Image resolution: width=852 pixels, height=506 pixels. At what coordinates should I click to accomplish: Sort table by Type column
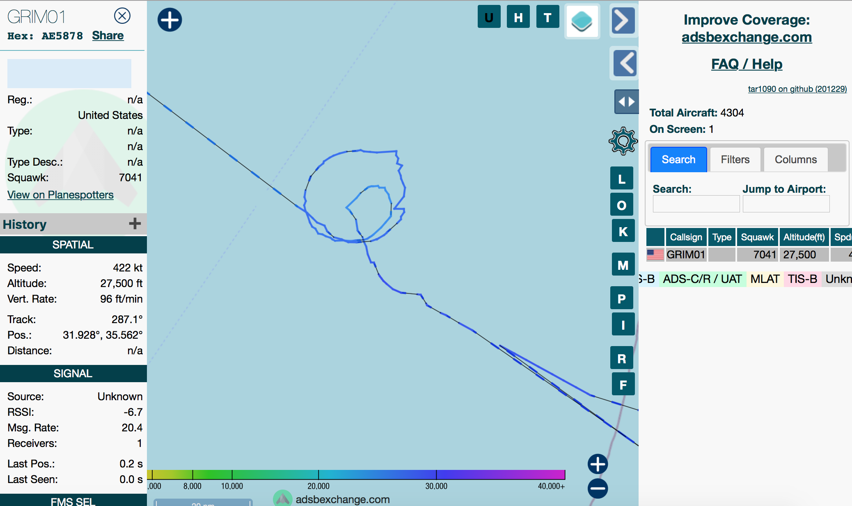point(721,237)
